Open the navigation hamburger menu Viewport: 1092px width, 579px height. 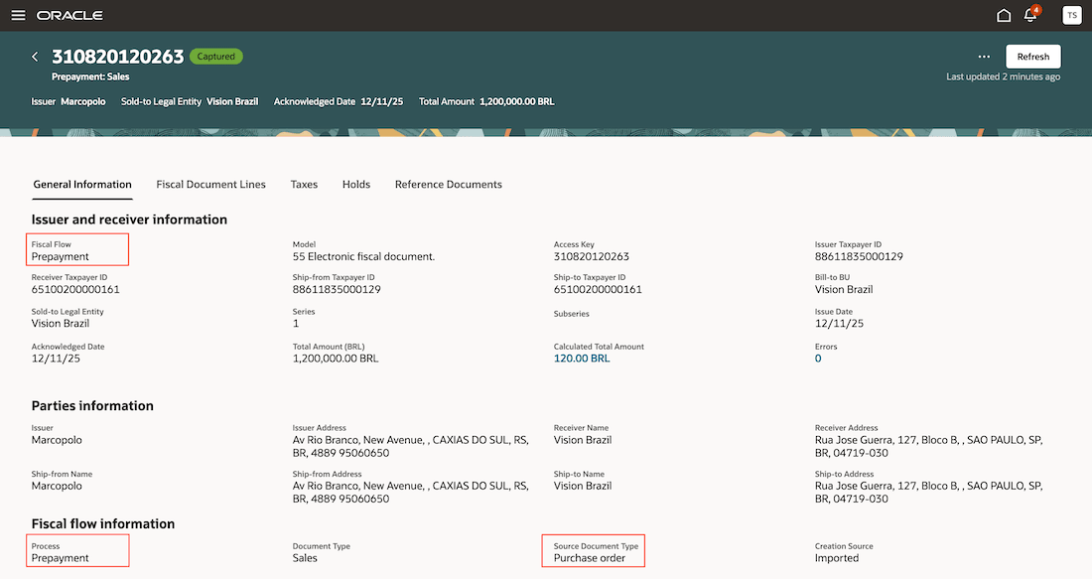point(18,15)
